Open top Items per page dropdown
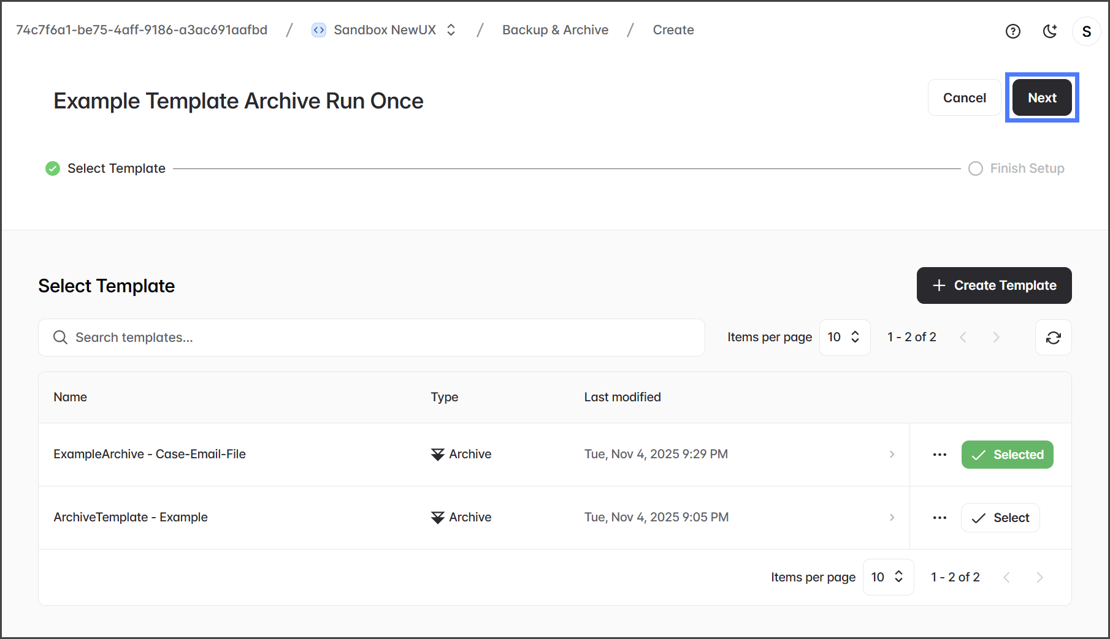This screenshot has height=639, width=1110. [x=844, y=338]
